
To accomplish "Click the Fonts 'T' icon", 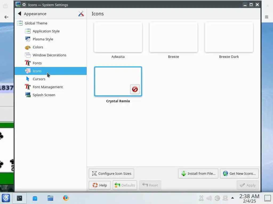I will click(x=28, y=63).
